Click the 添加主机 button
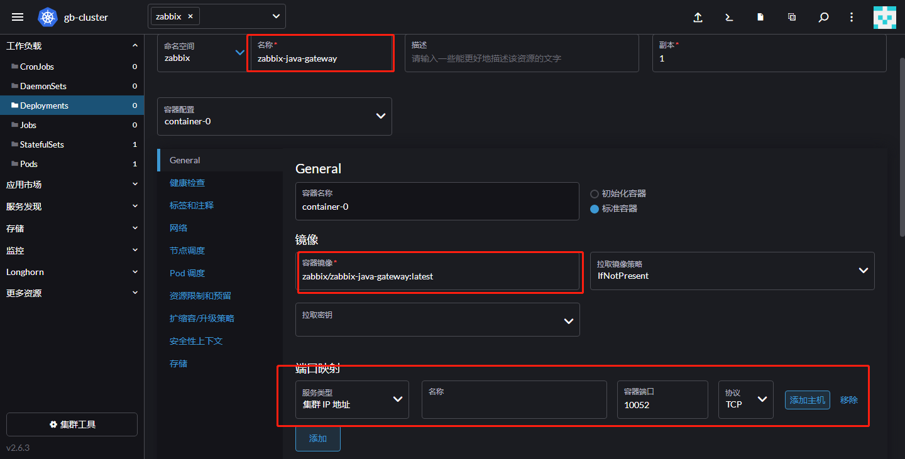Screen dimensions: 905x459 coord(807,399)
